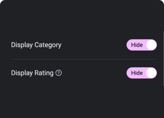The height and width of the screenshot is (118, 164).
Task: Click the white knob on Display Category toggle
Action: [151, 45]
